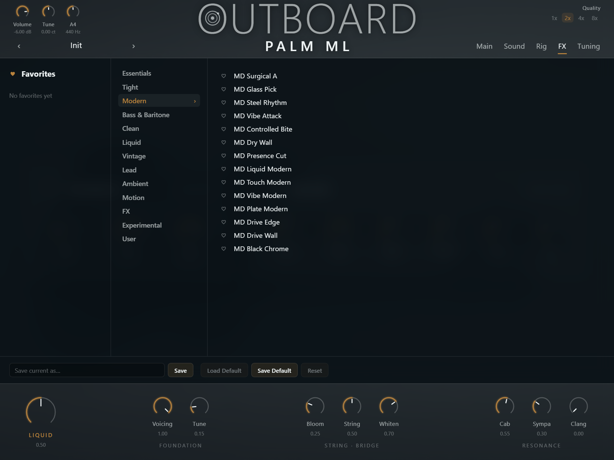The height and width of the screenshot is (460, 614).
Task: Load the MD Black Chrome preset name
Action: [261, 249]
